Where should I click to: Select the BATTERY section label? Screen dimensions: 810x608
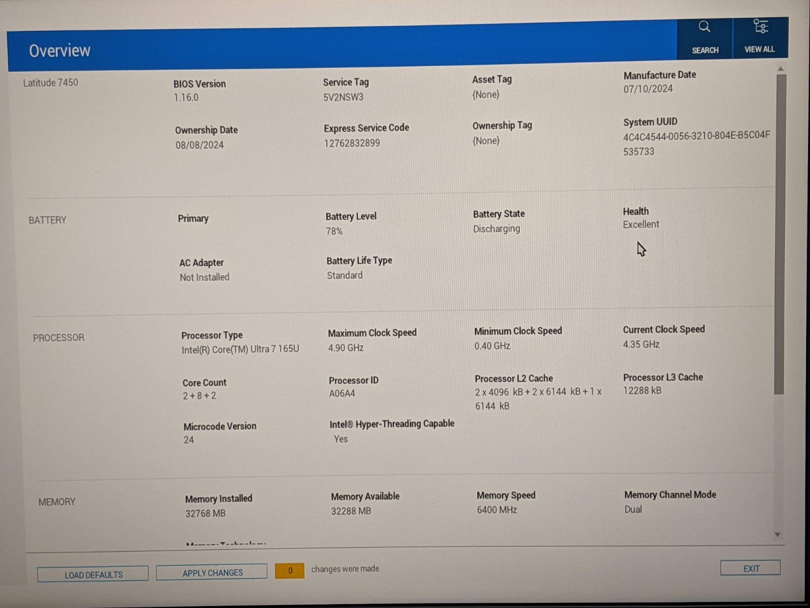pos(48,220)
